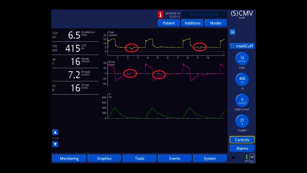Open the Modes selection window
This screenshot has height=173, width=307.
(x=216, y=23)
